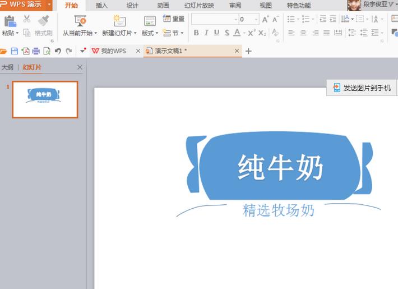Switch to the Insert (插入) ribbon tab
The image size is (398, 289).
(102, 6)
